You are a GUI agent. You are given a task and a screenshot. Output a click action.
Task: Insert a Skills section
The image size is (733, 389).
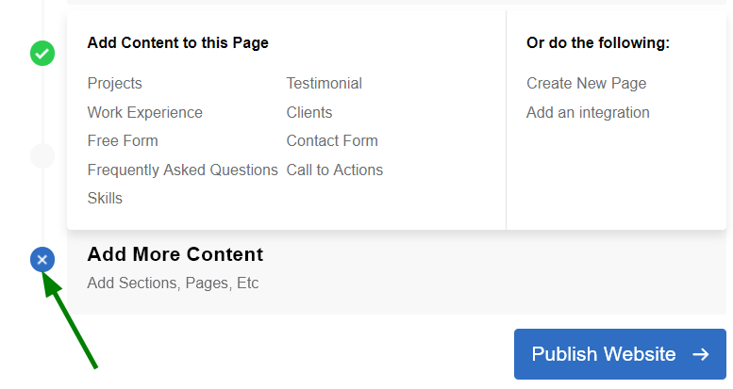tap(105, 199)
